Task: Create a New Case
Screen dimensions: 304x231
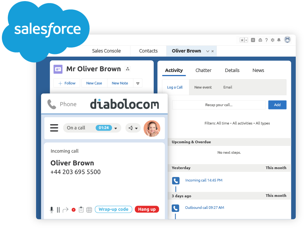Action: point(94,83)
